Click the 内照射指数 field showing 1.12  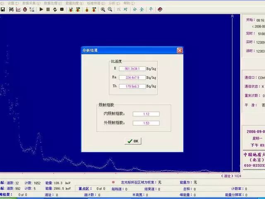pyautogui.click(x=146, y=114)
